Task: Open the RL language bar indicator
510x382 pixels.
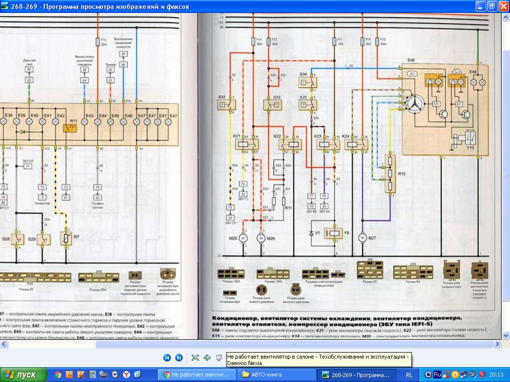Action: (408, 375)
